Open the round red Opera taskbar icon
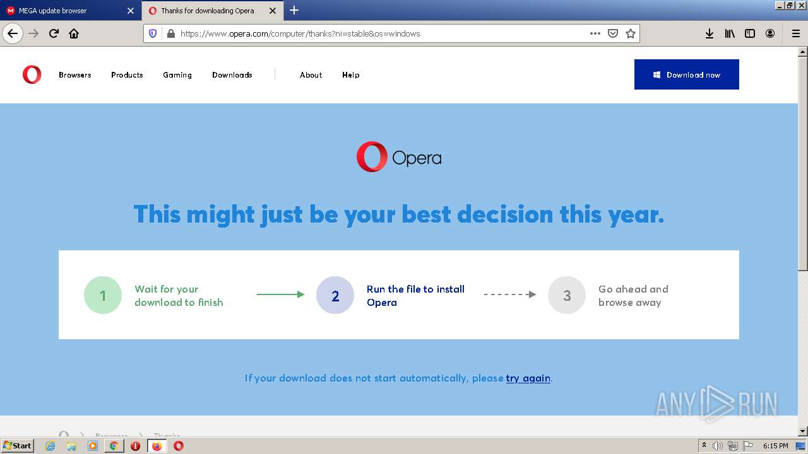Screen dimensions: 808x454 135,446
